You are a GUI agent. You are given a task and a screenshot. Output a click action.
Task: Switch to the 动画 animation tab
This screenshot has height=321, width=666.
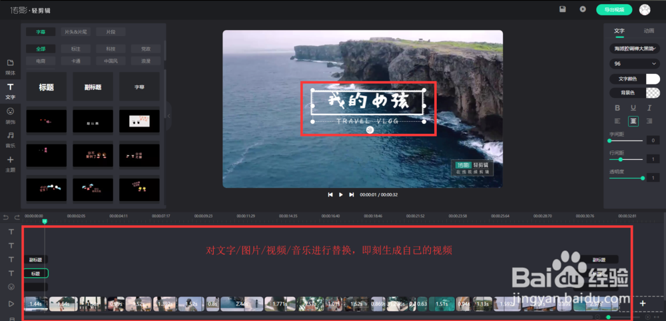(x=649, y=31)
